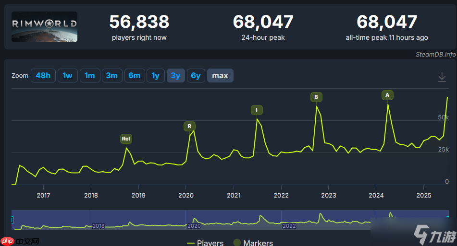
Task: Grab the navigator left range handle
Action: [x=12, y=220]
